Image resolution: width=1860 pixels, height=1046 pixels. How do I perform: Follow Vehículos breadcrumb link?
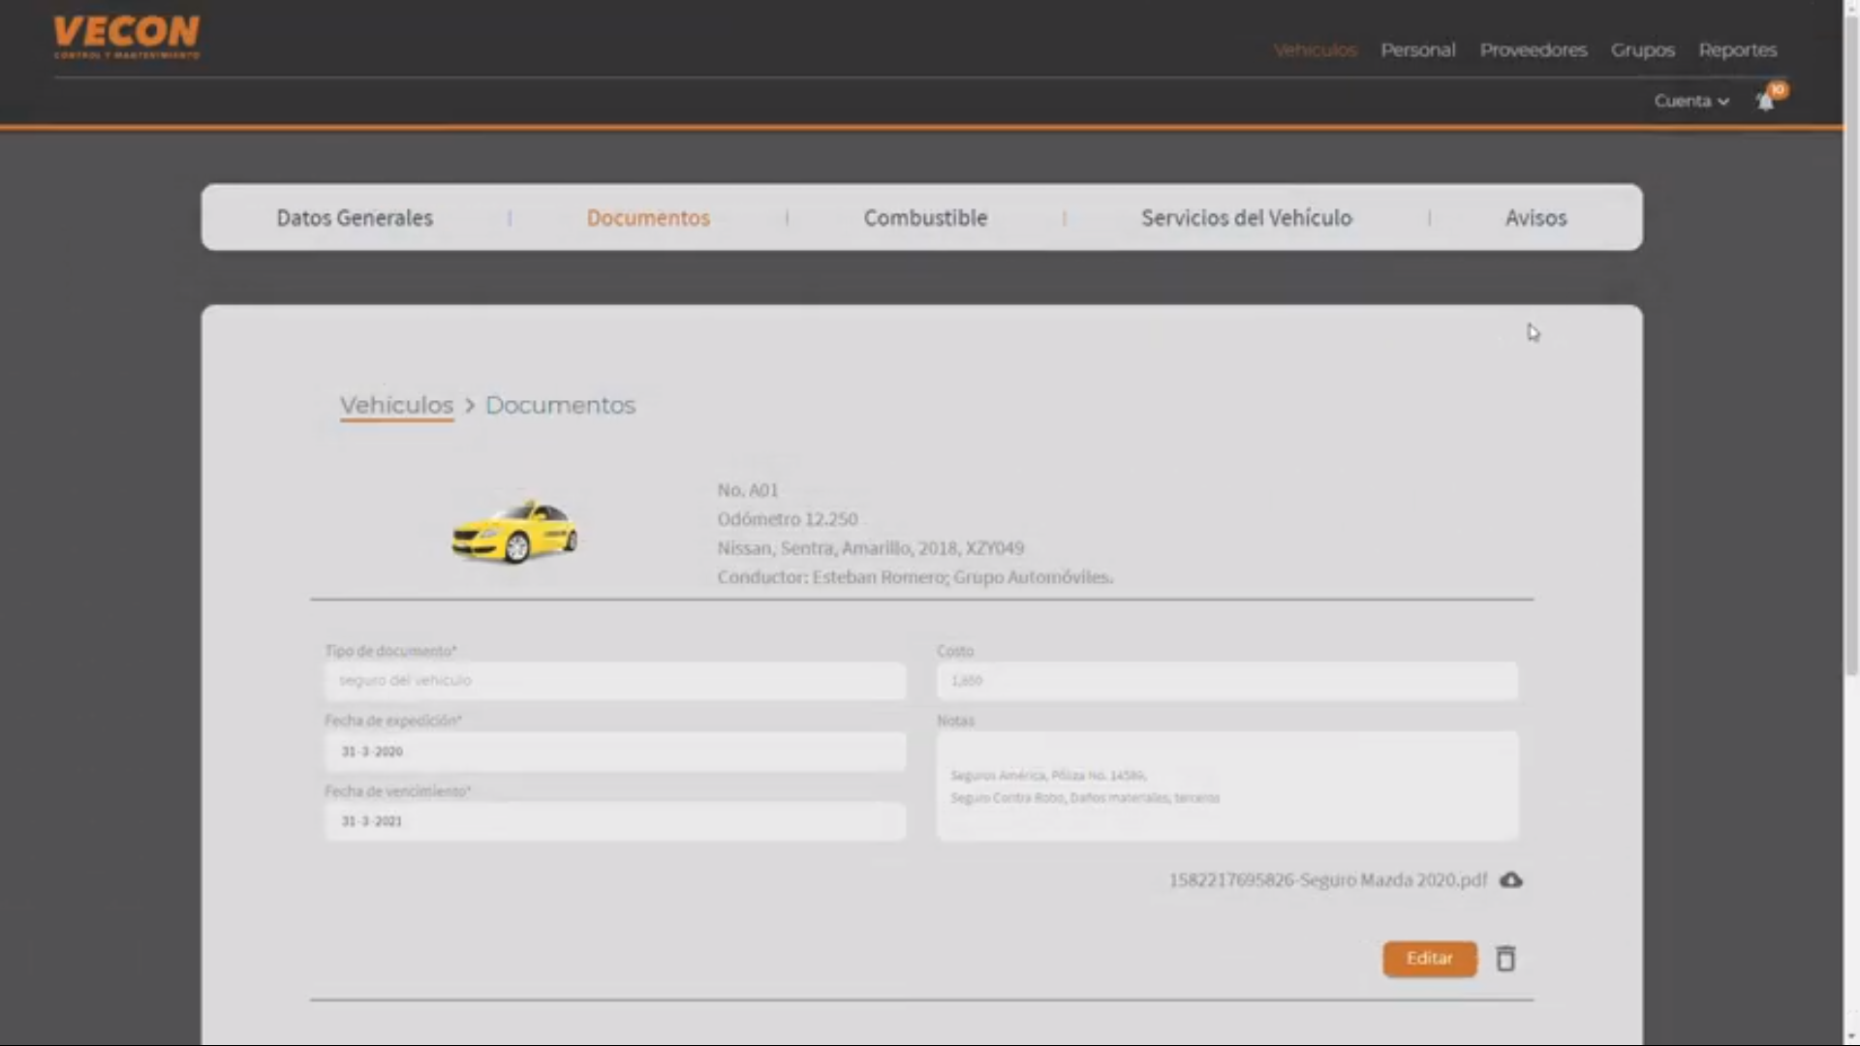click(x=396, y=406)
